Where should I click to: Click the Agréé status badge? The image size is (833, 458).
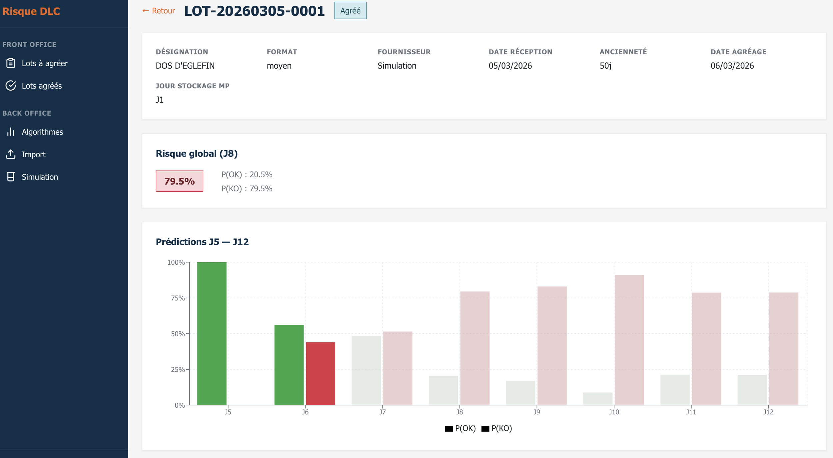coord(350,11)
